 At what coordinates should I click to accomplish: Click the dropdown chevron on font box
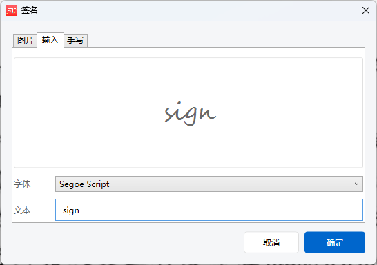click(356, 184)
